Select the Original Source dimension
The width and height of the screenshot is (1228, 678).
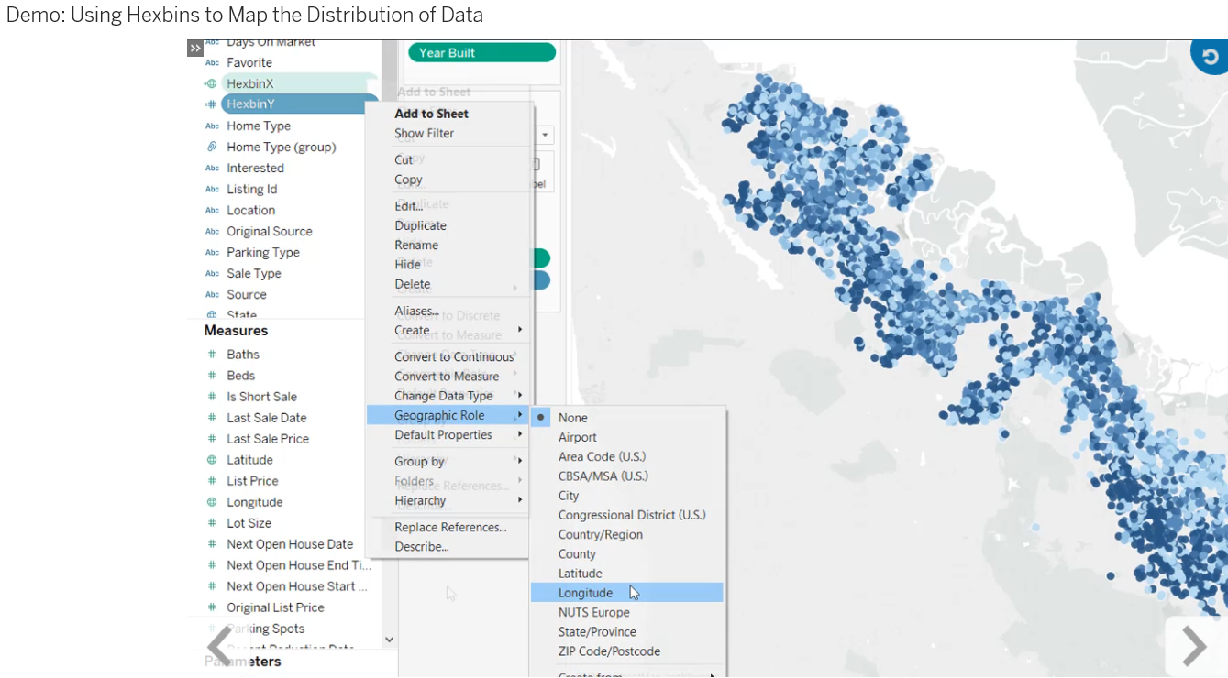point(270,231)
